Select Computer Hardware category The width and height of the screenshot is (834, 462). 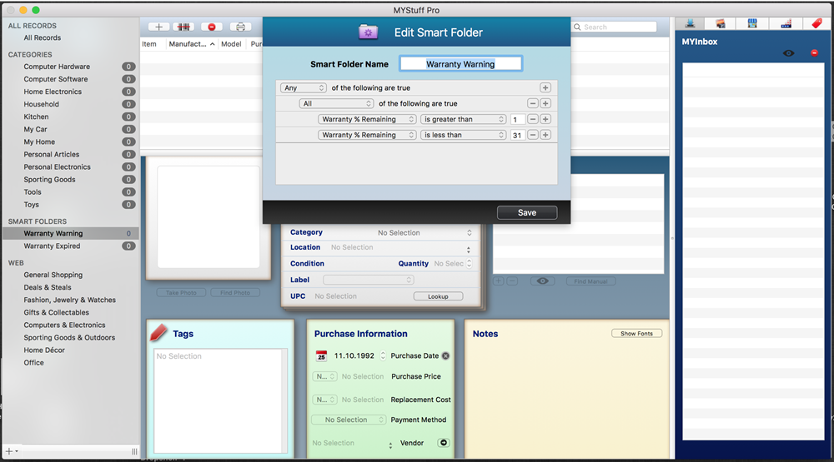point(57,67)
